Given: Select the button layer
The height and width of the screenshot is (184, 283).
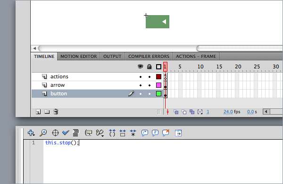Looking at the screenshot, I should (97, 93).
